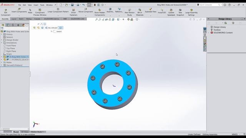The width and height of the screenshot is (246, 138).
Task: Click the Save icon
Action: 72,5
